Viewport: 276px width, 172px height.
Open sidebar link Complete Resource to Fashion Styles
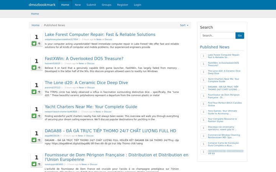222,120
